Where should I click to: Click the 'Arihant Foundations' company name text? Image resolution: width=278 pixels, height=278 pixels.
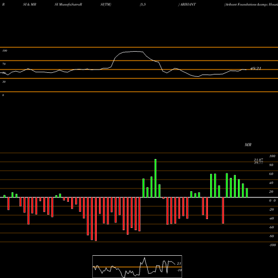point(240,4)
